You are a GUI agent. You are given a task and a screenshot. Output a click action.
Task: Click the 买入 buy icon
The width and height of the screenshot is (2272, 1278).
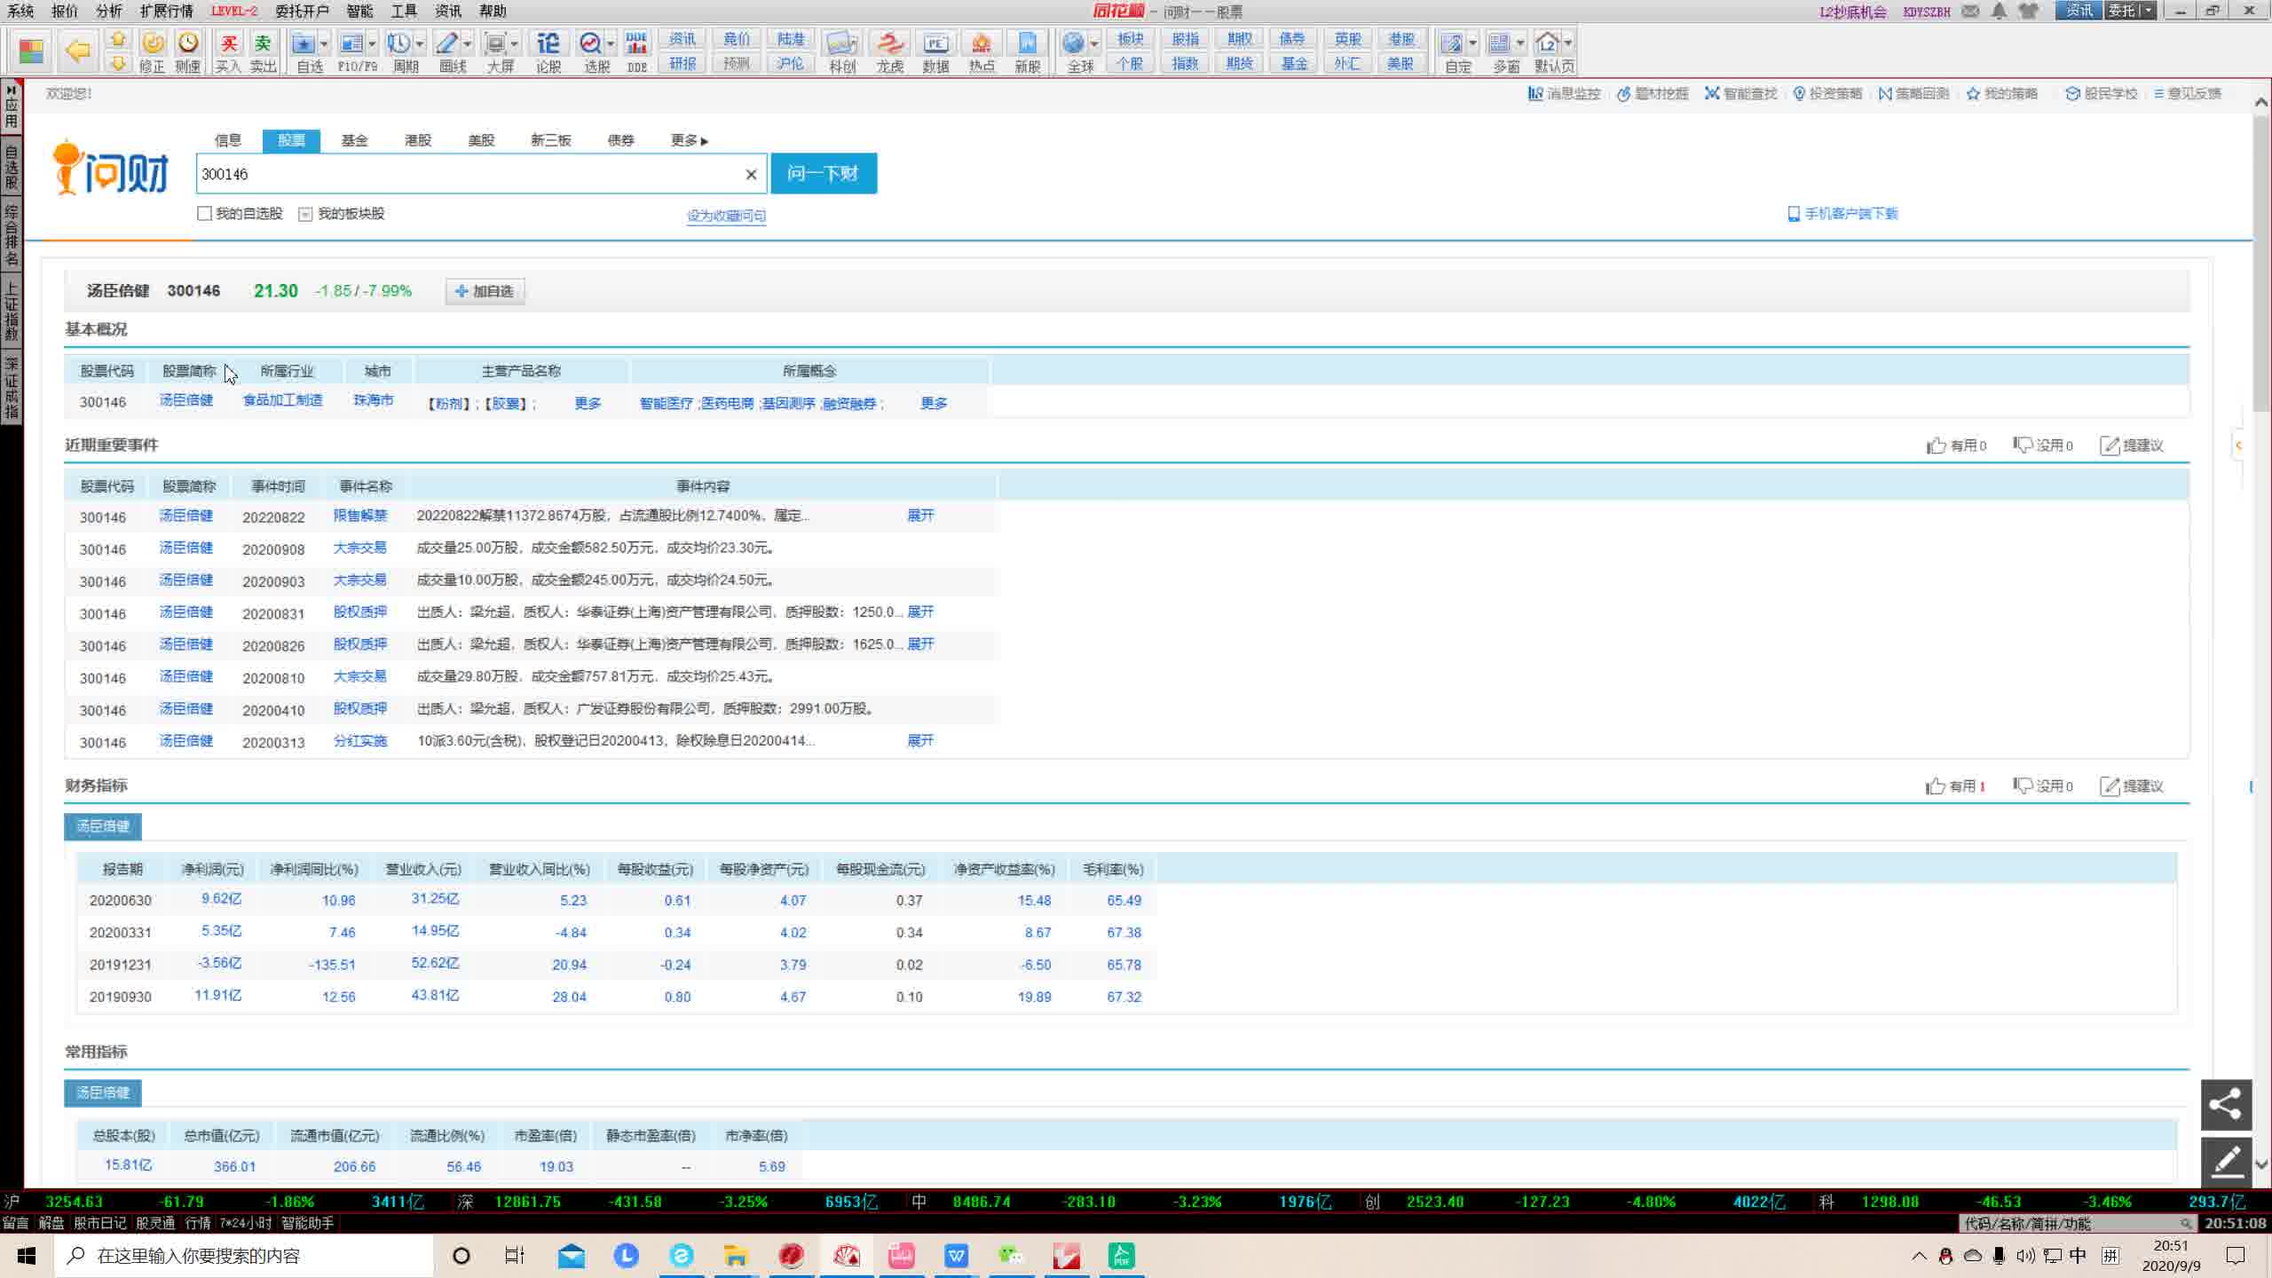point(228,51)
